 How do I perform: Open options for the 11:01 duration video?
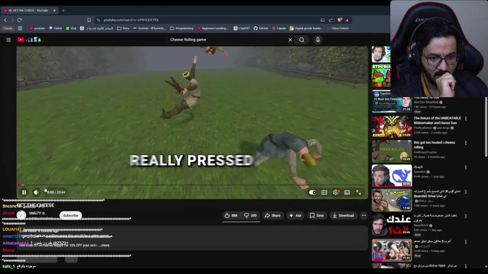pos(466,242)
